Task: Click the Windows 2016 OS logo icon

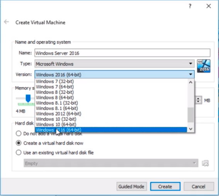Action: click(x=204, y=66)
